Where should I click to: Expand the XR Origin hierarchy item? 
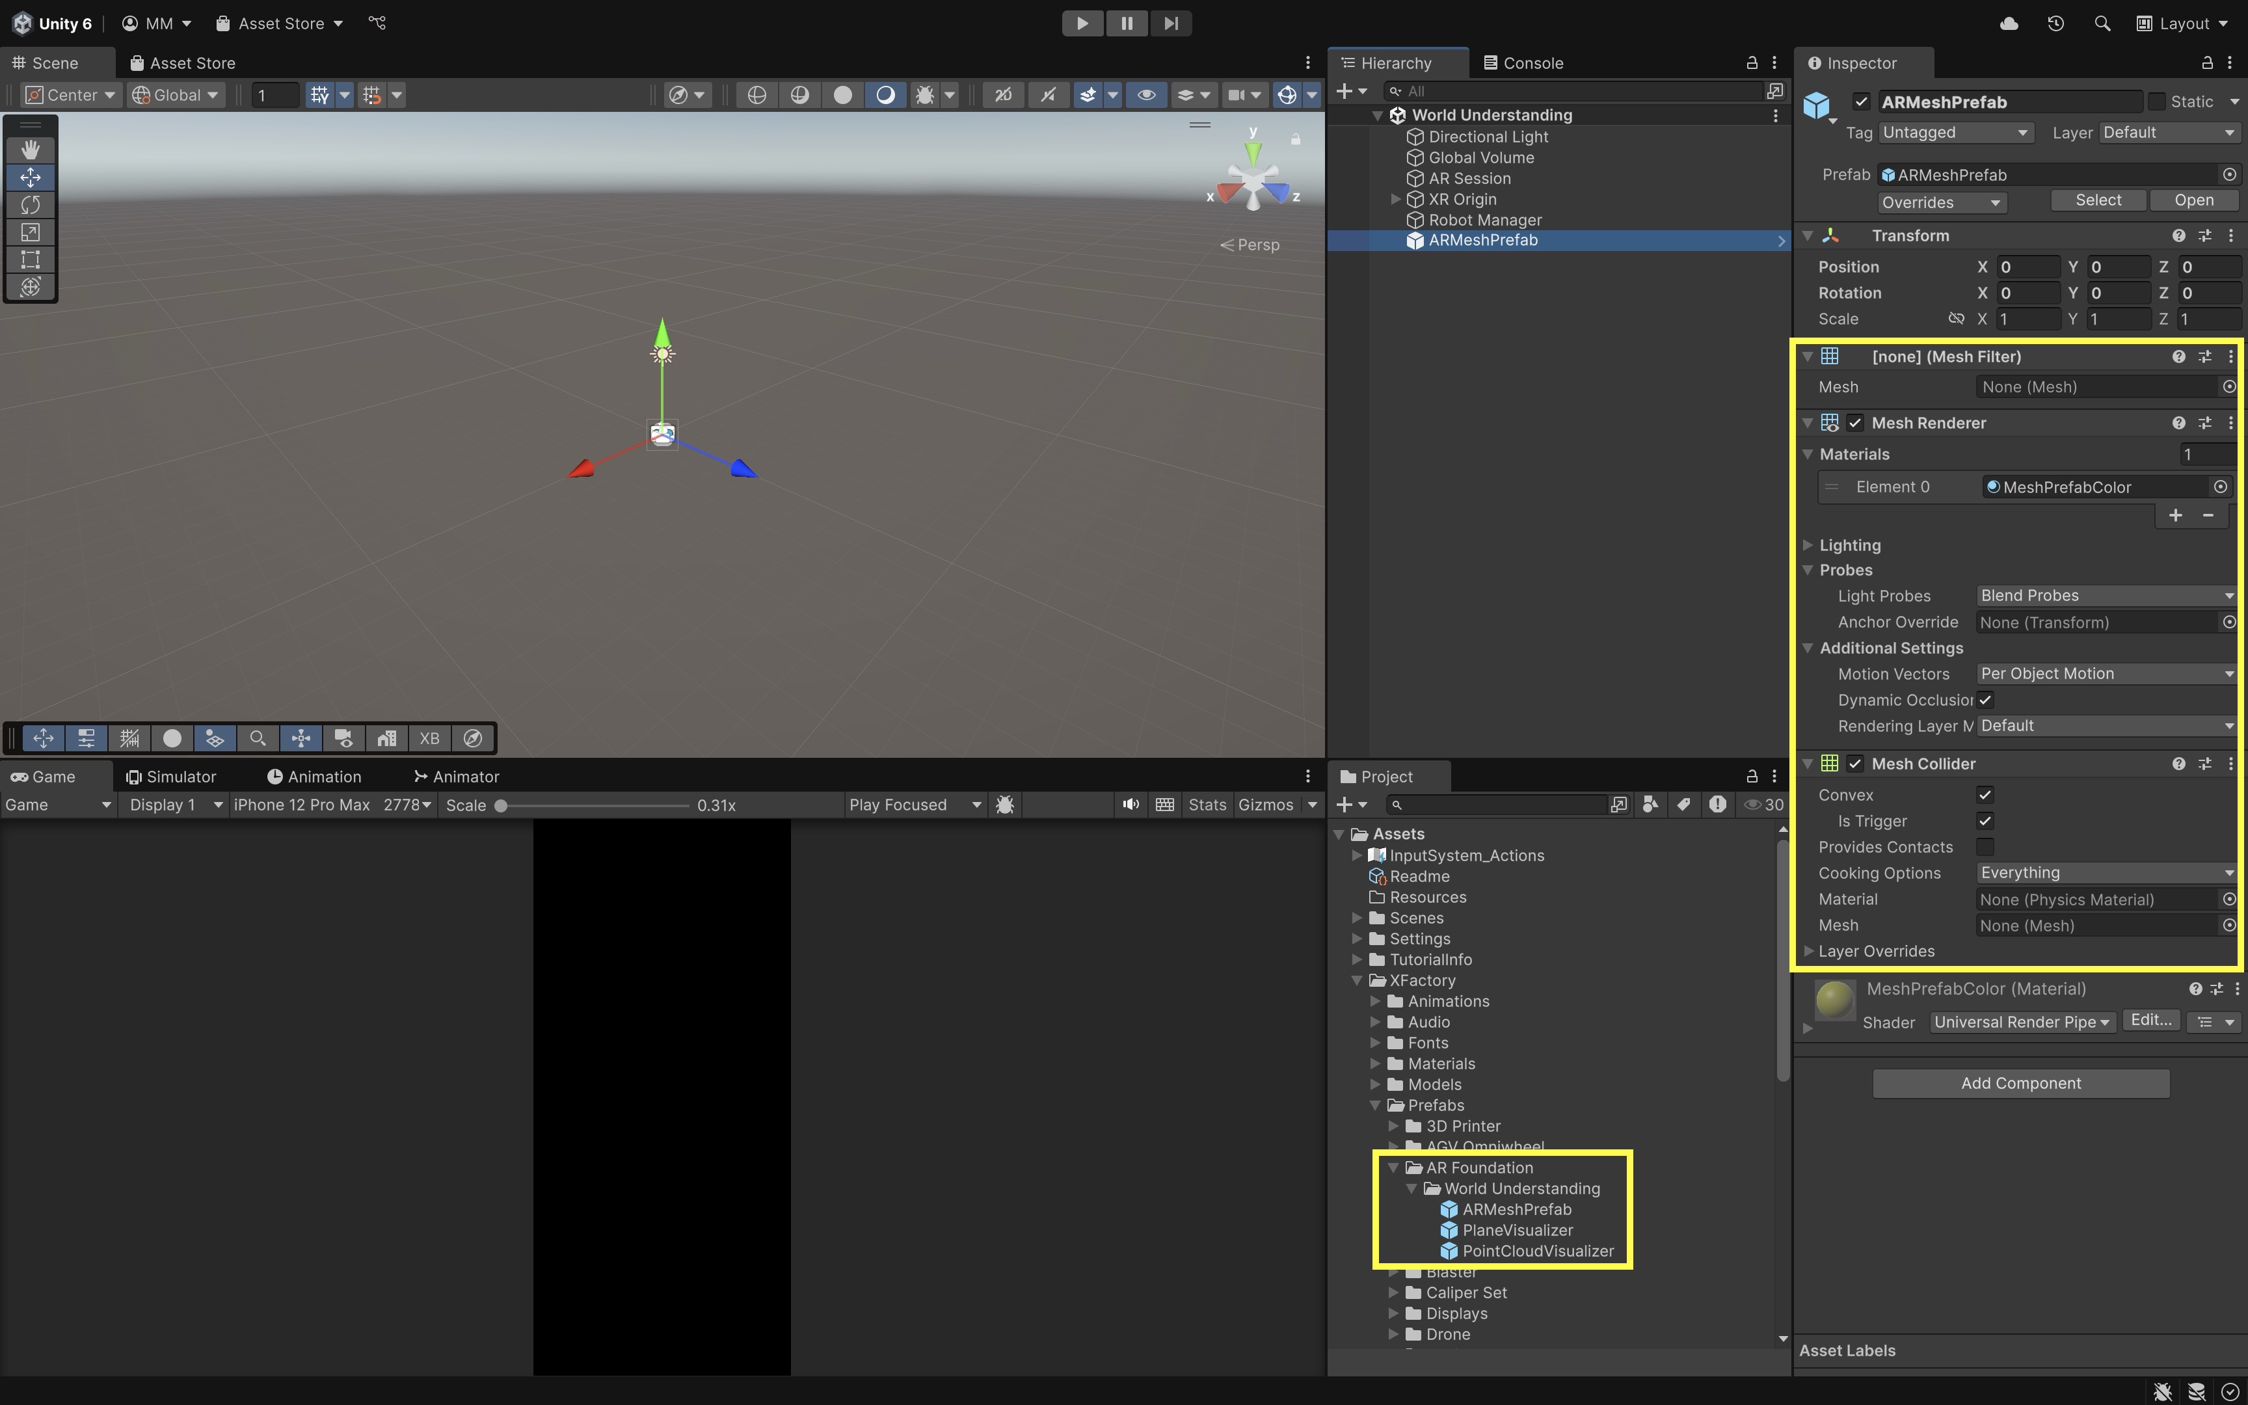(1395, 200)
